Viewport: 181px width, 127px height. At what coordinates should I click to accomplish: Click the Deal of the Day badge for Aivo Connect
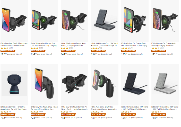7,114
